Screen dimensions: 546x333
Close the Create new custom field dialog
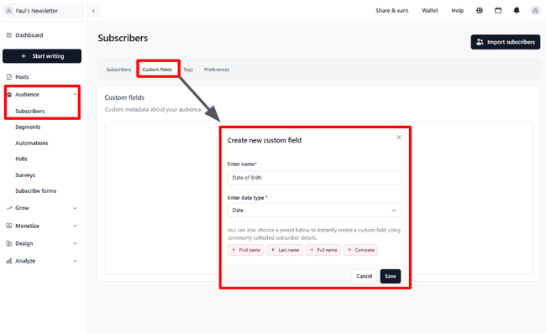tap(399, 138)
